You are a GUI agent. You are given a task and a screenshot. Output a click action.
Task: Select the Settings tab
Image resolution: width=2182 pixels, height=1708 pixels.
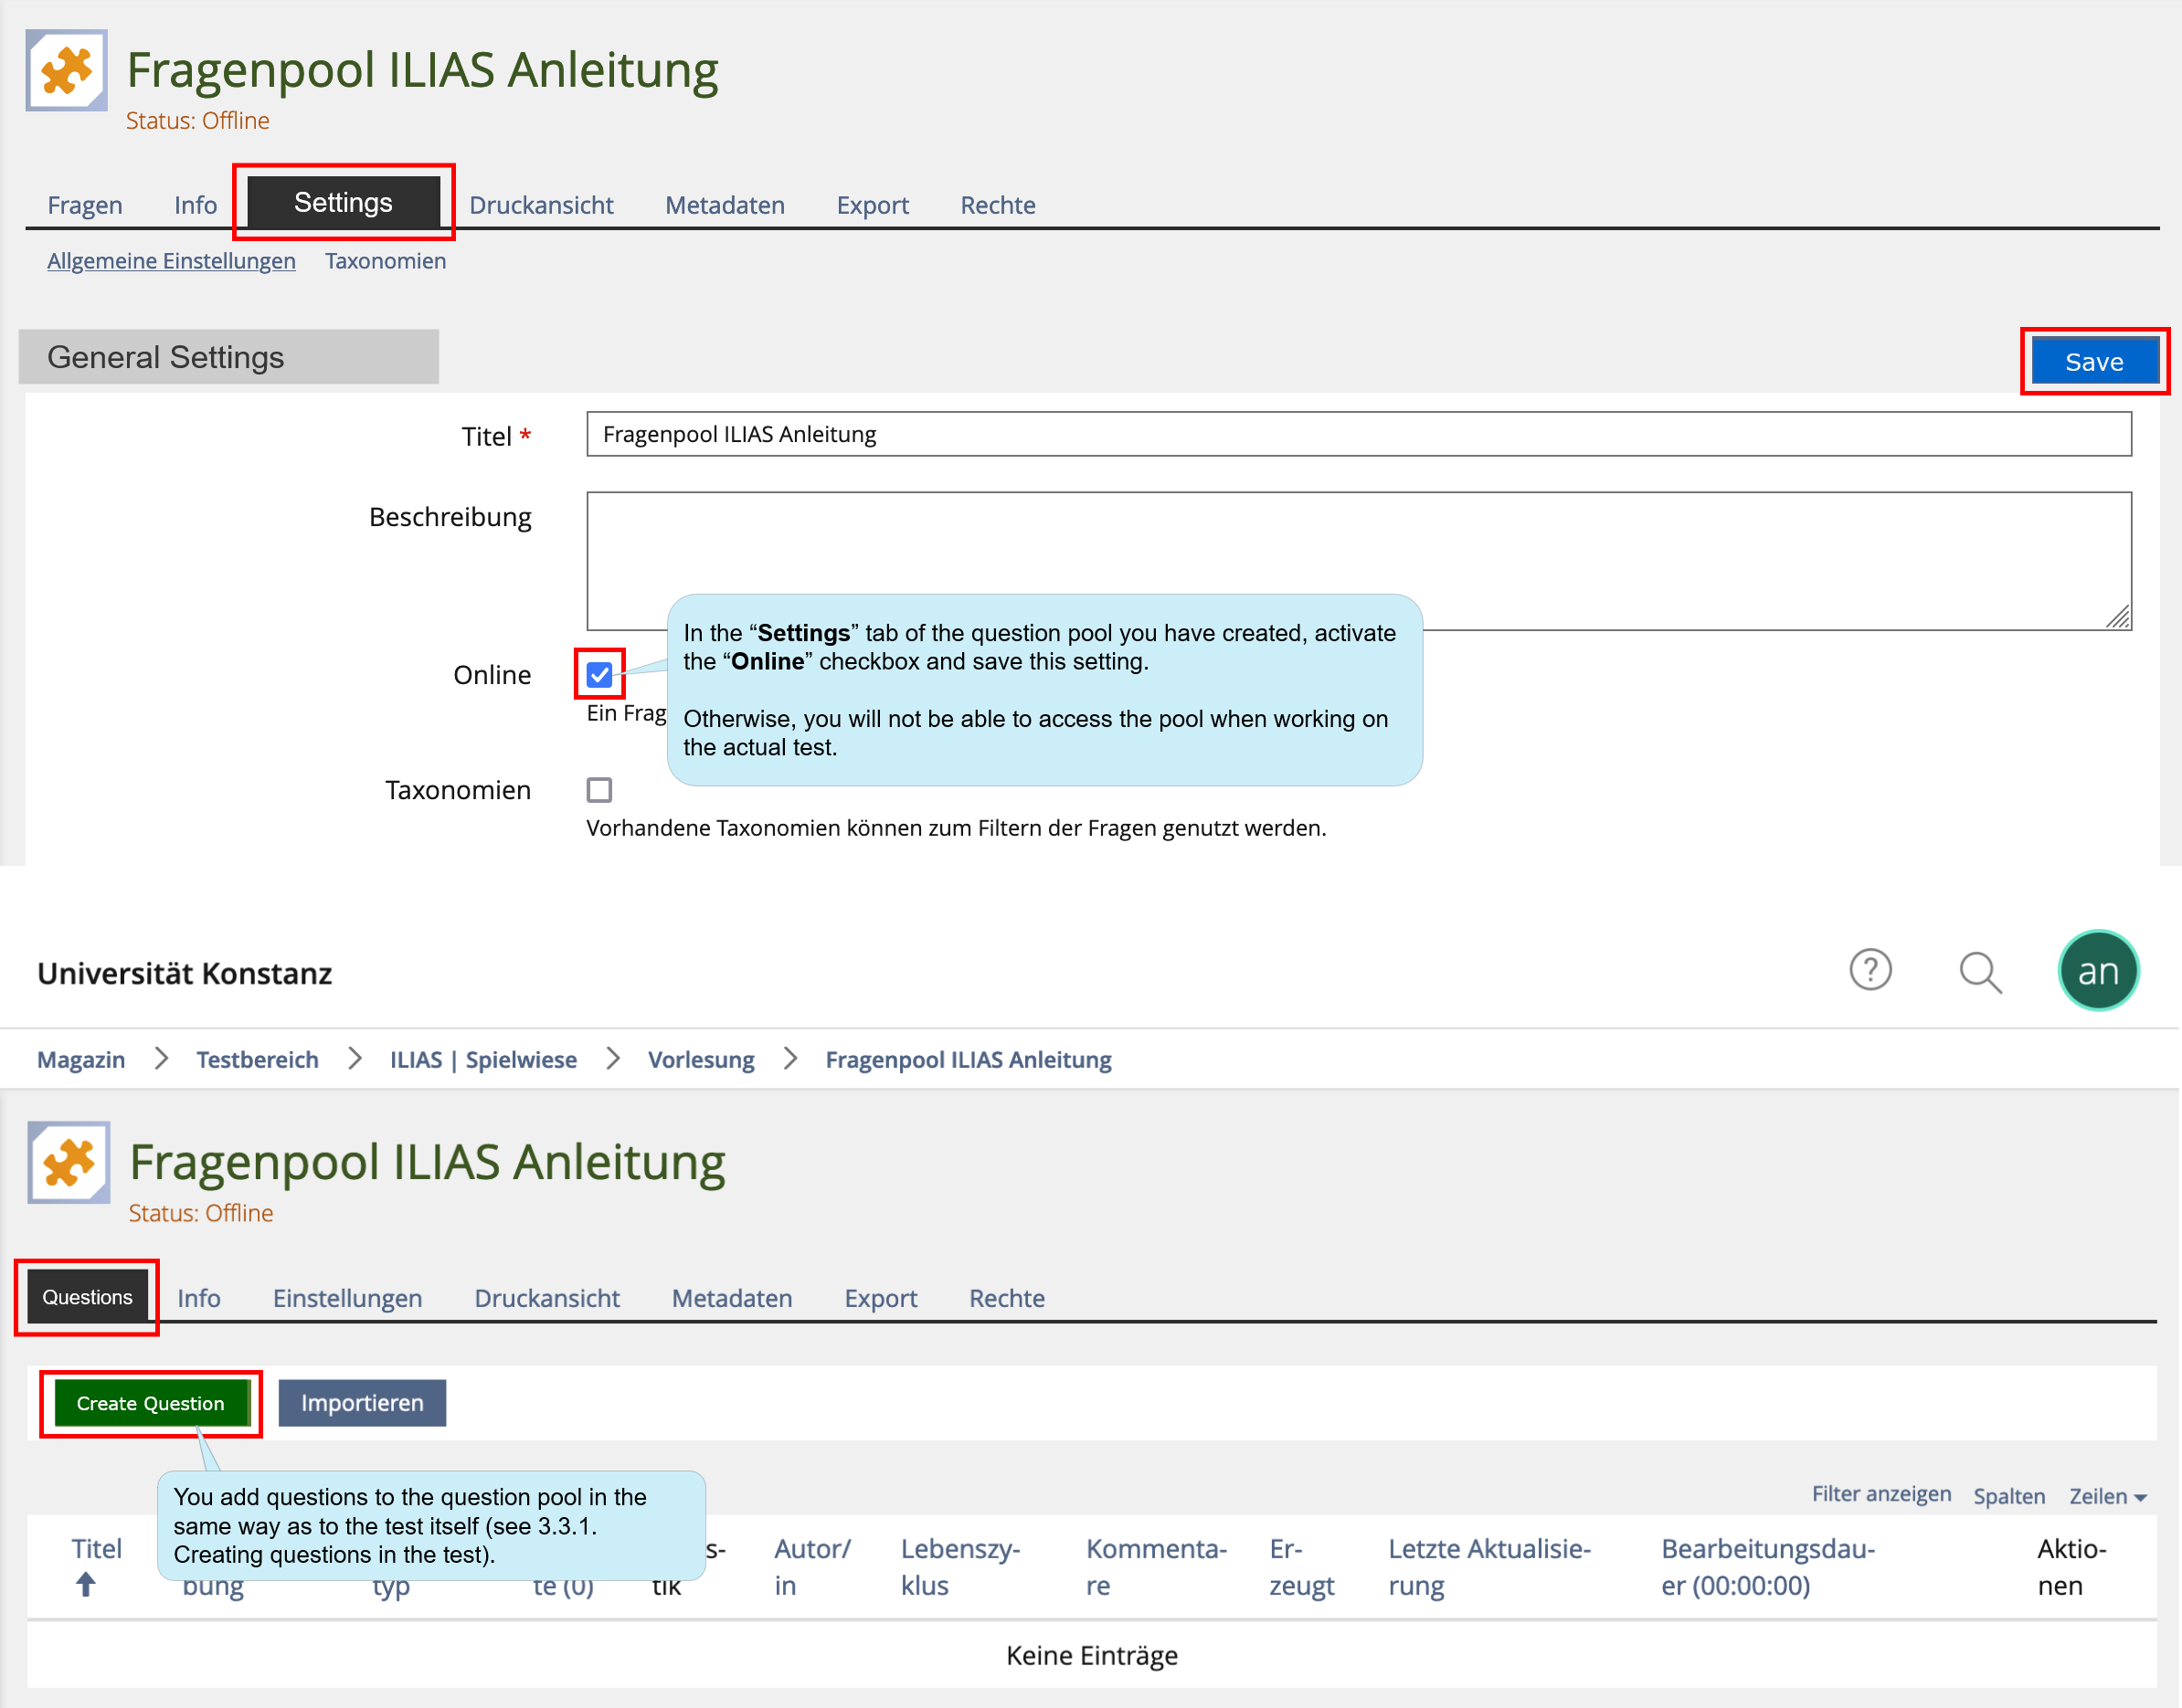344,203
